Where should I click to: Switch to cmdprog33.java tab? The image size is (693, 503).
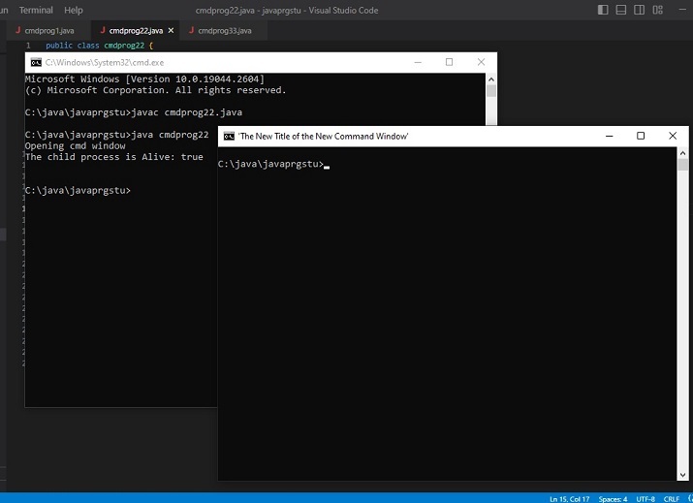coord(221,30)
